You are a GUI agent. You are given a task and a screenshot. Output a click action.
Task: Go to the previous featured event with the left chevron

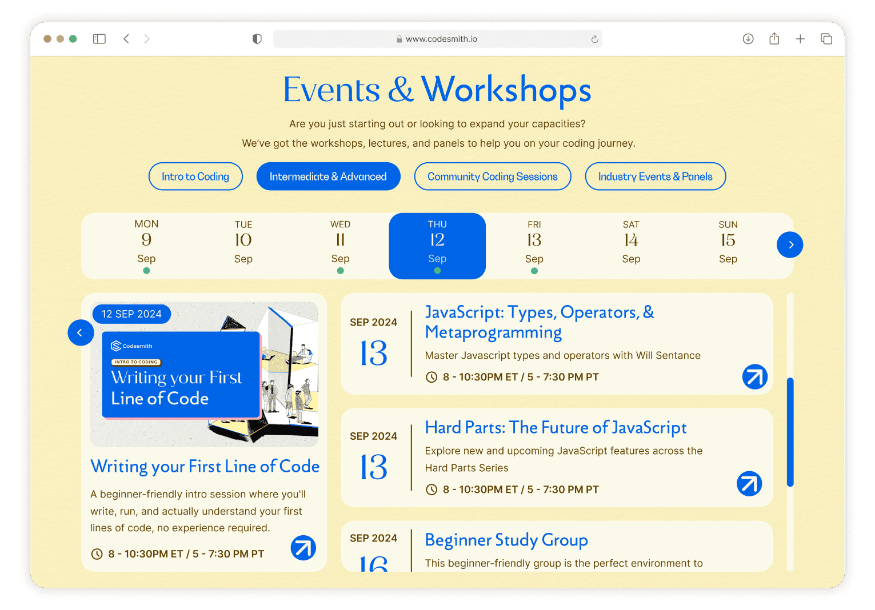[81, 332]
